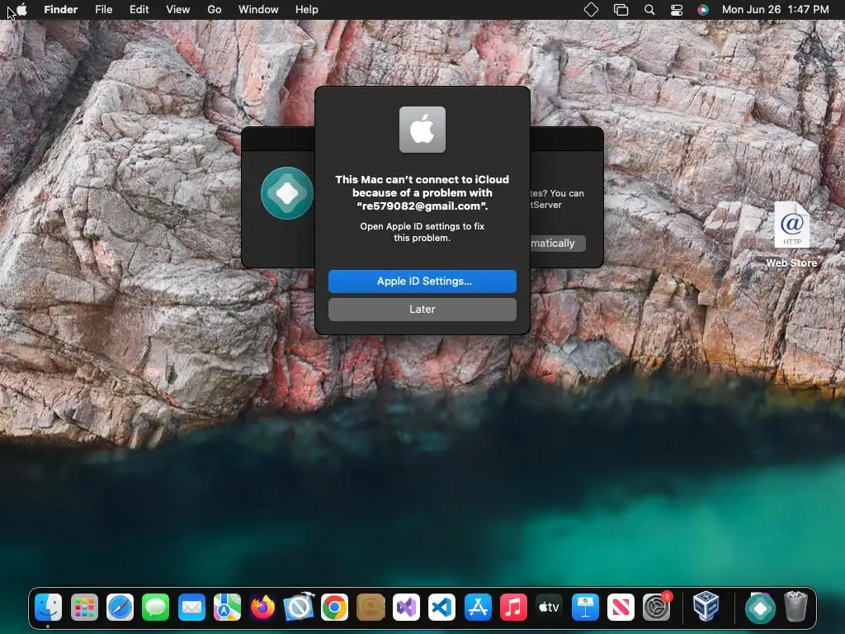Open the Trash from the Dock
This screenshot has width=845, height=634.
[x=795, y=607]
